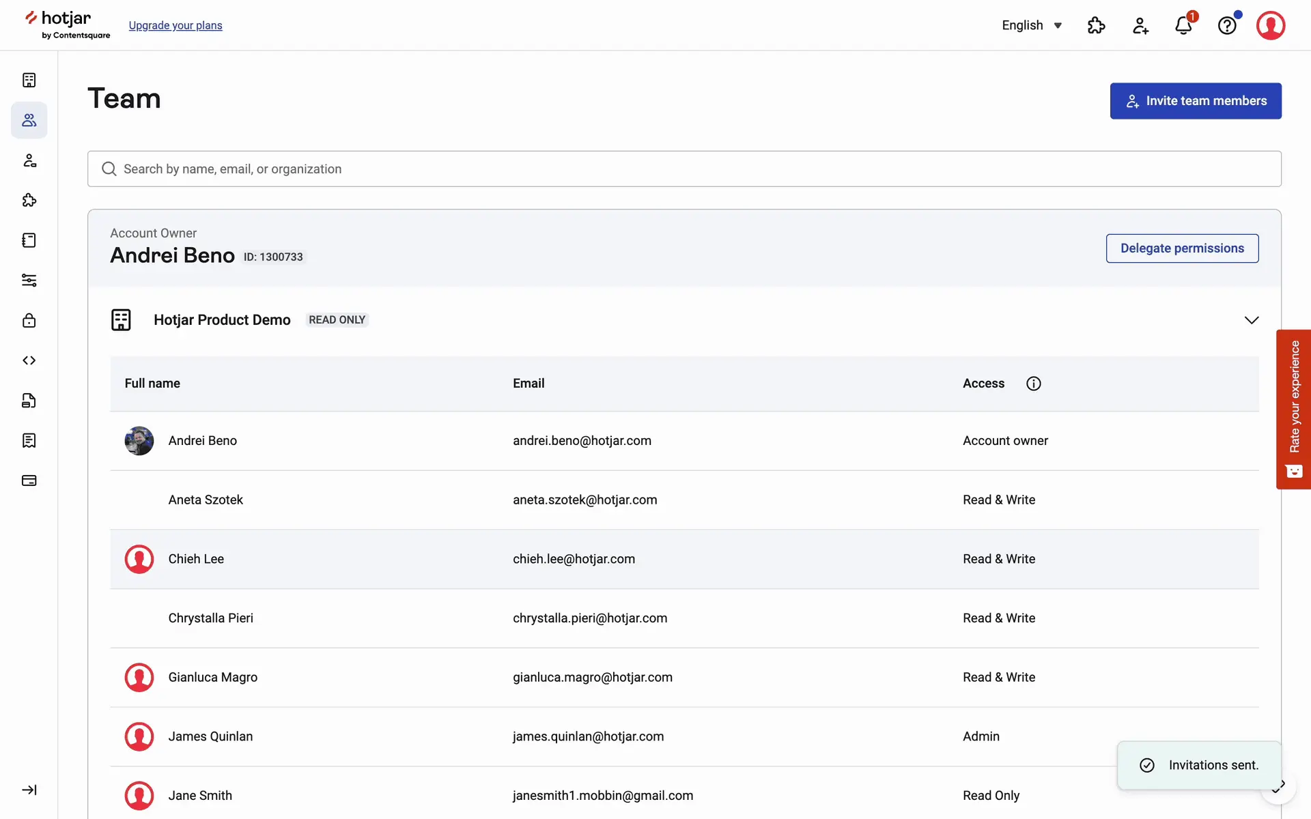Open the Rate your experience tab
Screen dimensions: 1311x819
pos(1293,409)
